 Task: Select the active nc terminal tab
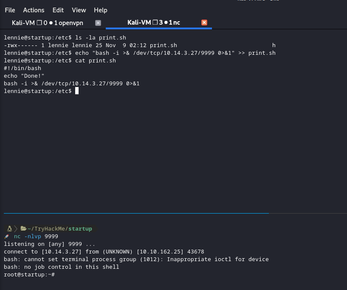click(x=154, y=23)
